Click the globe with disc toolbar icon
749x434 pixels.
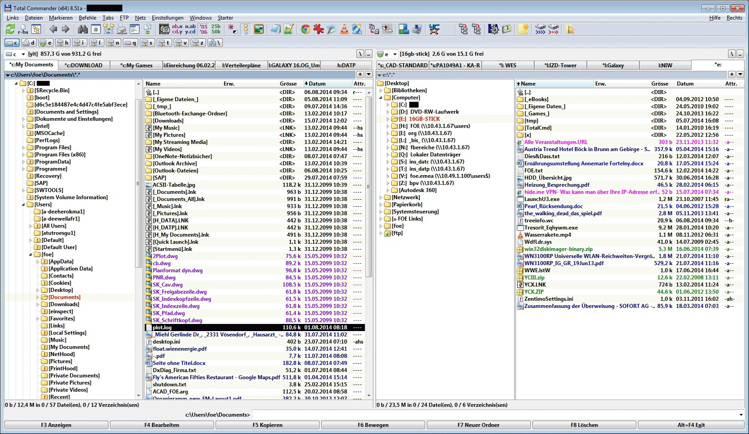(357, 29)
